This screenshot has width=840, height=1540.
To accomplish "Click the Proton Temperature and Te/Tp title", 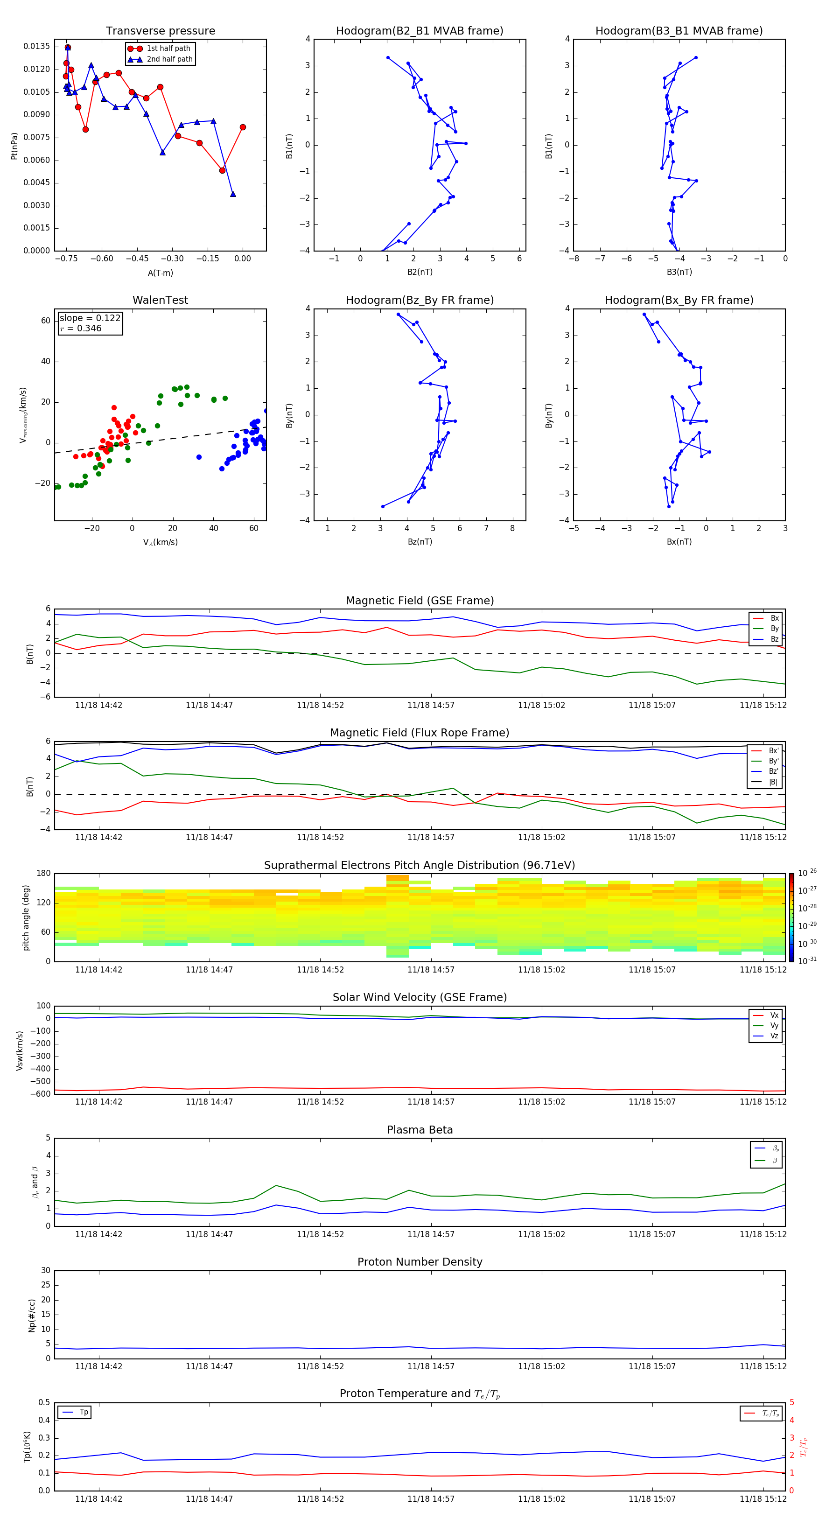I will [420, 1394].
